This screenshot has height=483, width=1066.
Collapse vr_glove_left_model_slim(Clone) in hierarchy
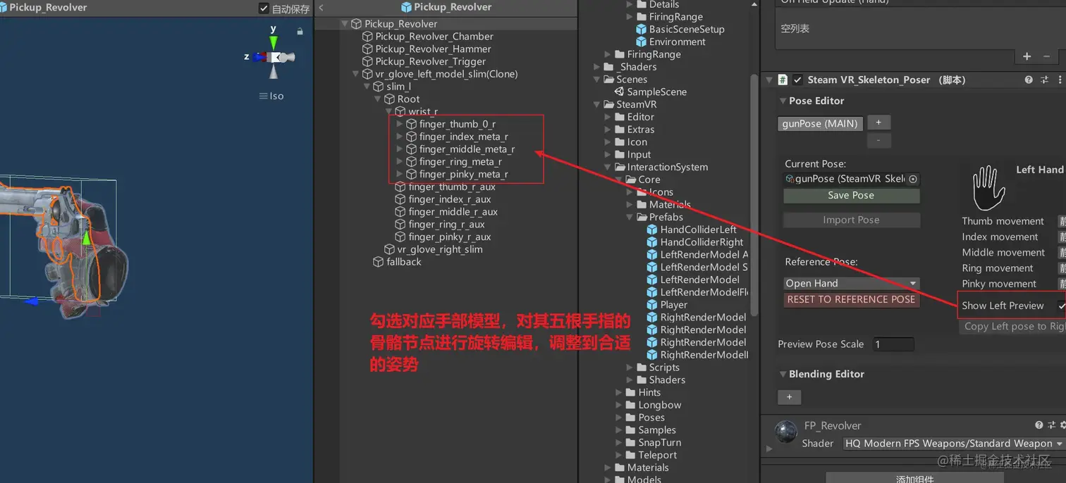tap(355, 74)
